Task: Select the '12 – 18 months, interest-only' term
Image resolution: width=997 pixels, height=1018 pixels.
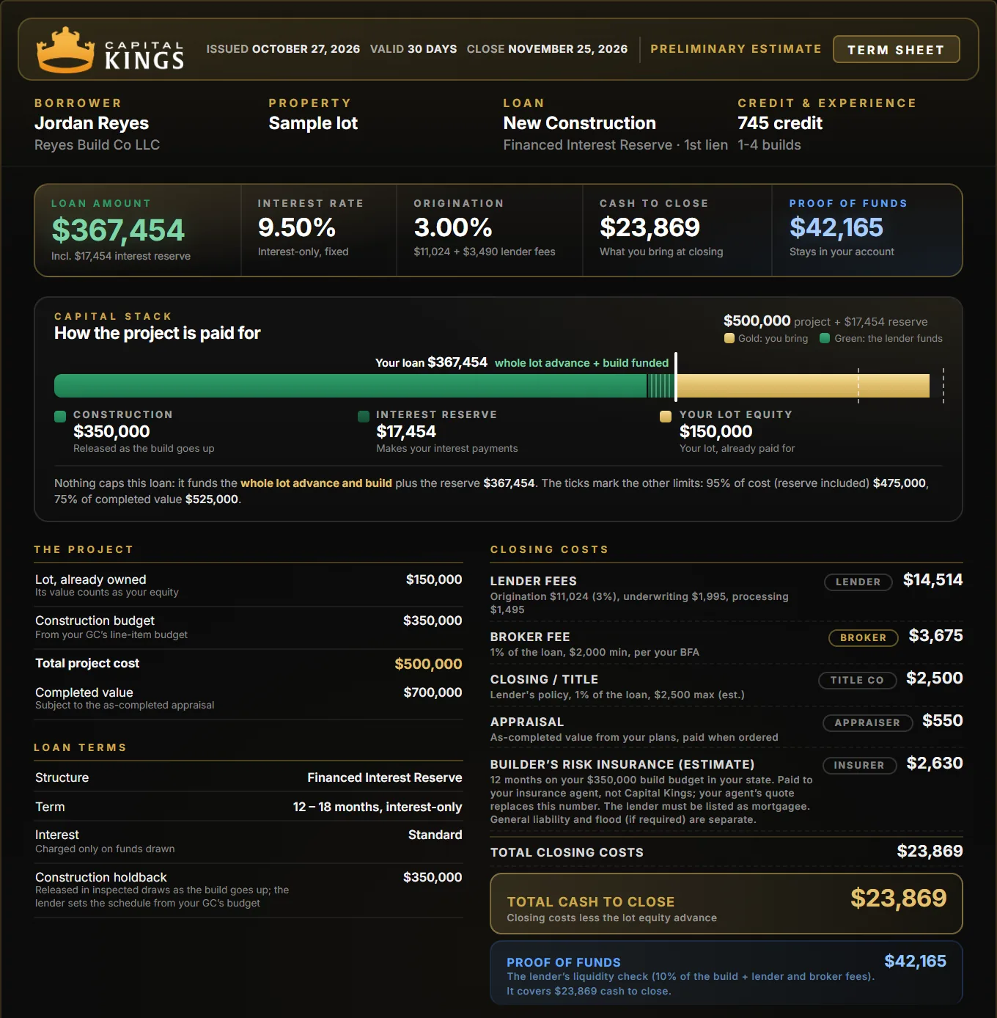Action: coord(378,807)
